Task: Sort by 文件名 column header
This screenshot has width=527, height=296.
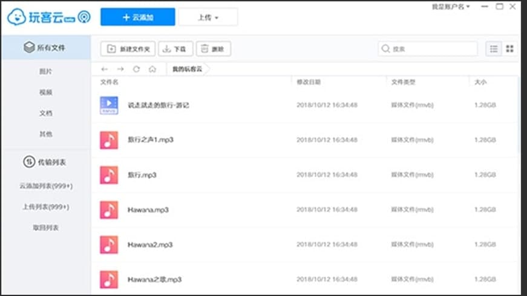Action: (x=110, y=82)
